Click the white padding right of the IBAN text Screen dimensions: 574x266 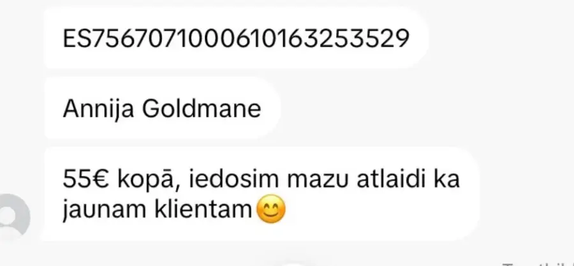coord(418,38)
